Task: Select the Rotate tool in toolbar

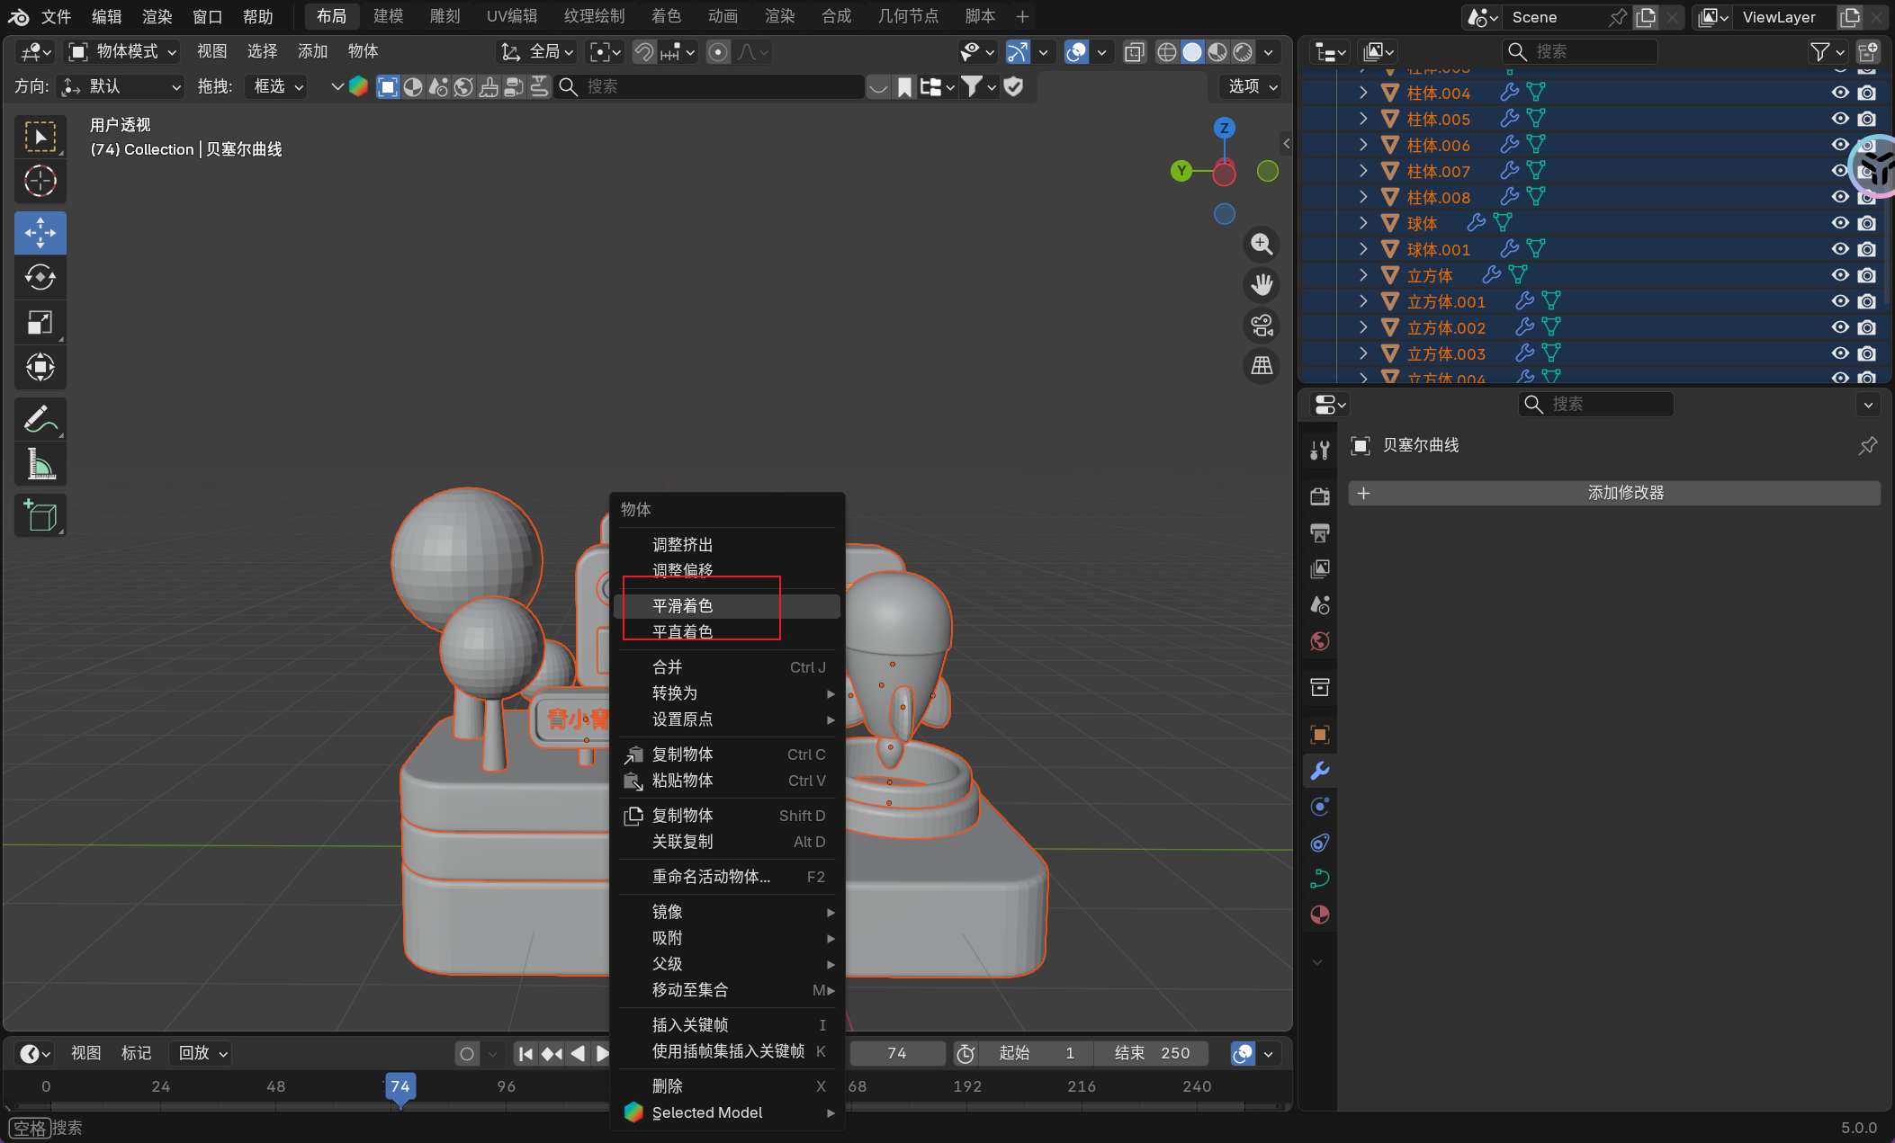Action: (x=40, y=277)
